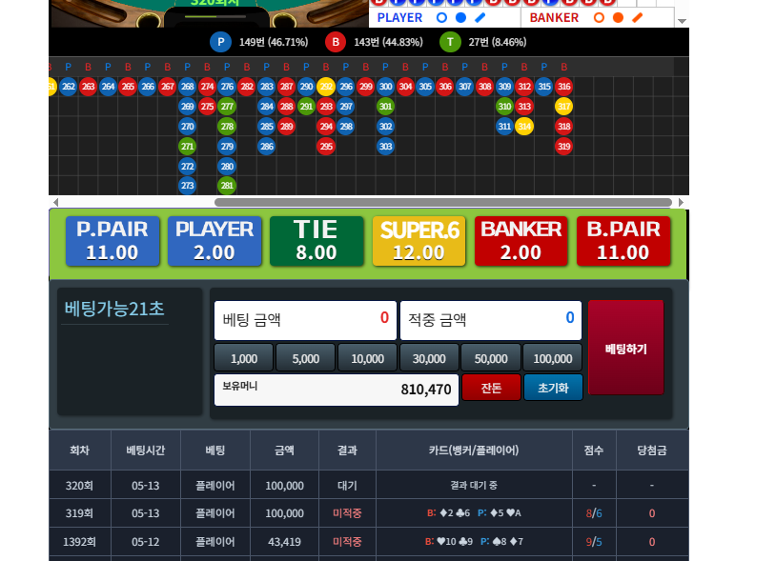Bet on B.PAIR 11.00
This screenshot has height=561, width=776.
tap(623, 241)
